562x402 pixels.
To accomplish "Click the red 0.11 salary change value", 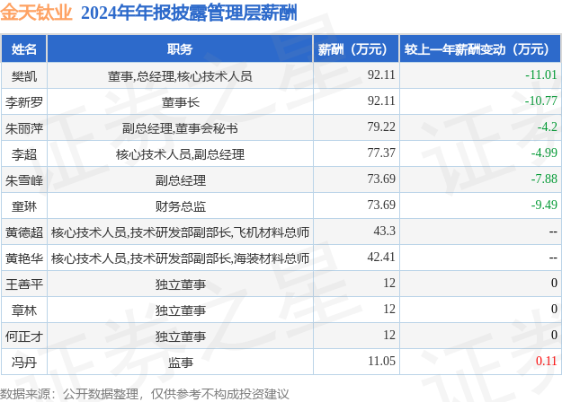I will 546,361.
